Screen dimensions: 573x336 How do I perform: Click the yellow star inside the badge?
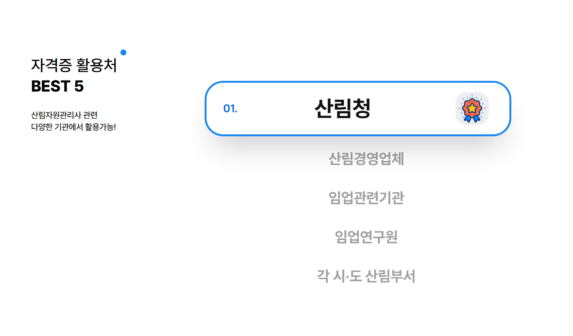[472, 108]
